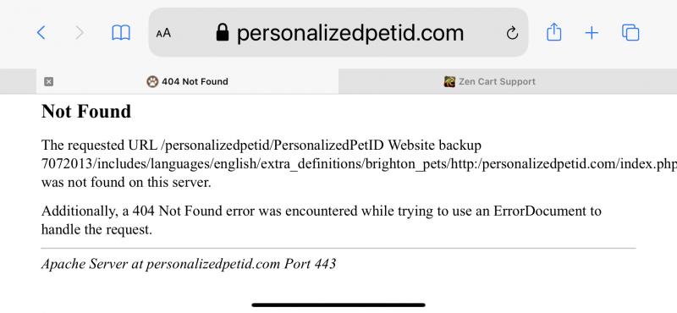Tap the home indicator bar at bottom
Screen dimensions: 677x313
tap(338, 305)
